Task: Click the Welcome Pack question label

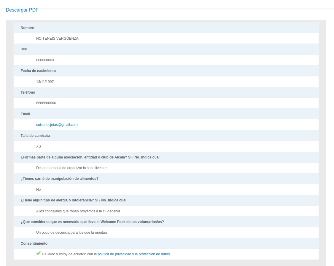Action: point(92,222)
